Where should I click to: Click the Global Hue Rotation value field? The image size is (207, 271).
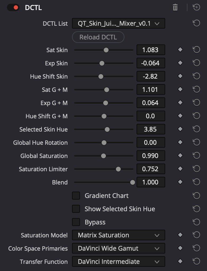151,142
